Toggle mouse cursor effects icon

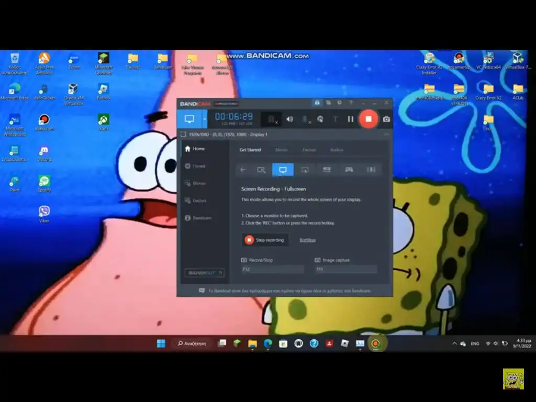(320, 119)
